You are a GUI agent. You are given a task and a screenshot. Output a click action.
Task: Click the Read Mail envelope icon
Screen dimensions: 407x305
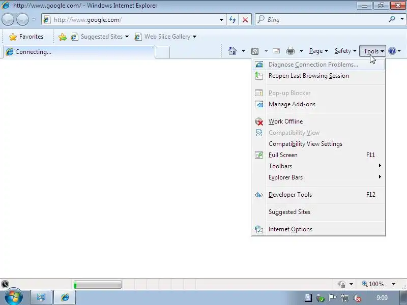[276, 51]
